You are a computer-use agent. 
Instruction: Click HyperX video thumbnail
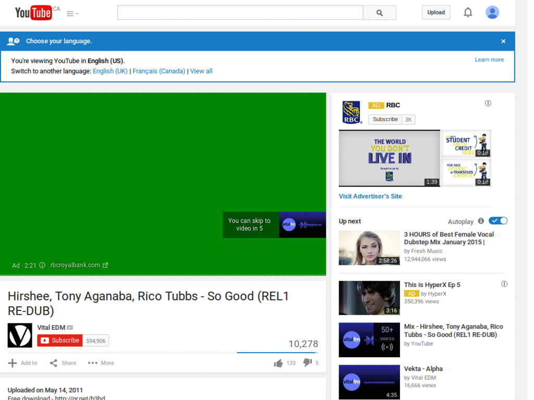click(x=369, y=298)
